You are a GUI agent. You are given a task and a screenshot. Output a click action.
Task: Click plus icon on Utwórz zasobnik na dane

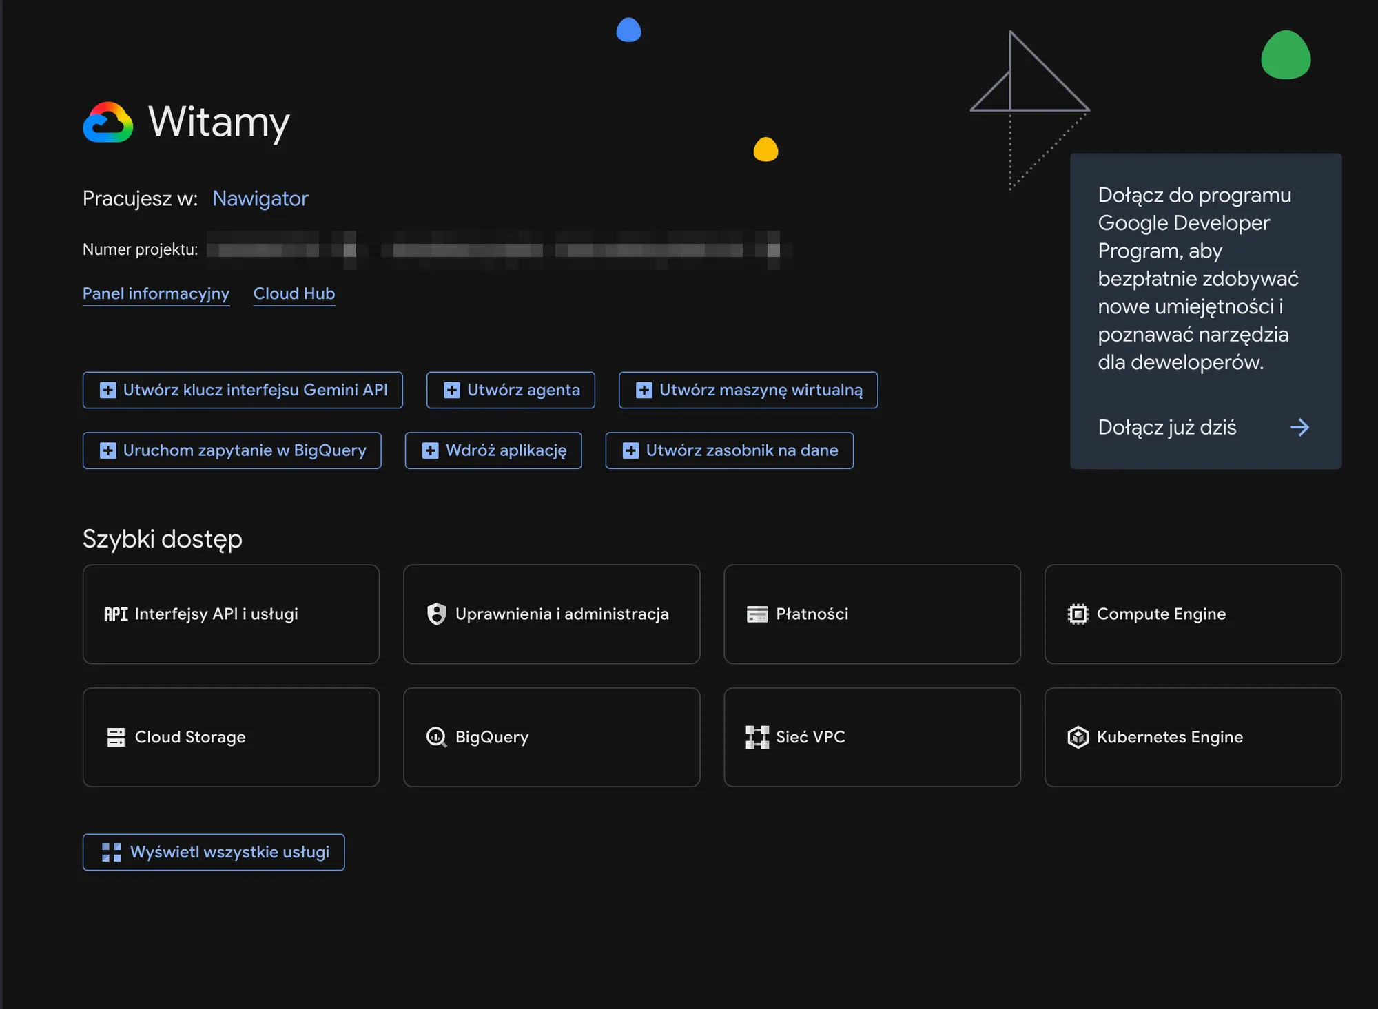coord(631,451)
